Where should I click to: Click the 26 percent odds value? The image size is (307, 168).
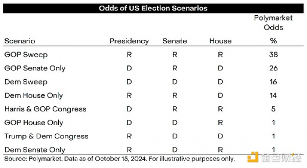click(273, 68)
